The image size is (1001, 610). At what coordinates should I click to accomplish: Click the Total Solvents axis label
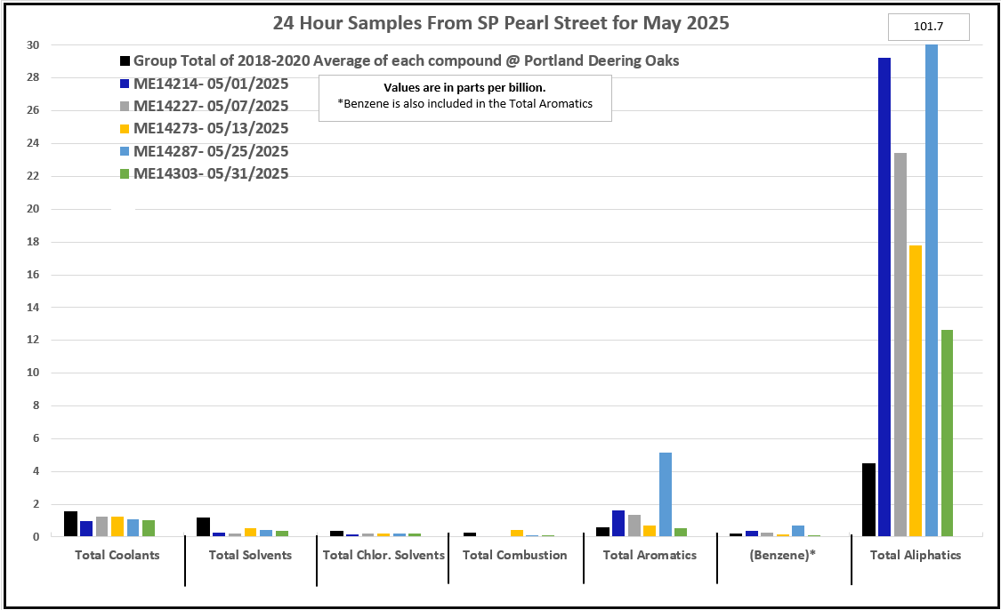[x=250, y=556]
